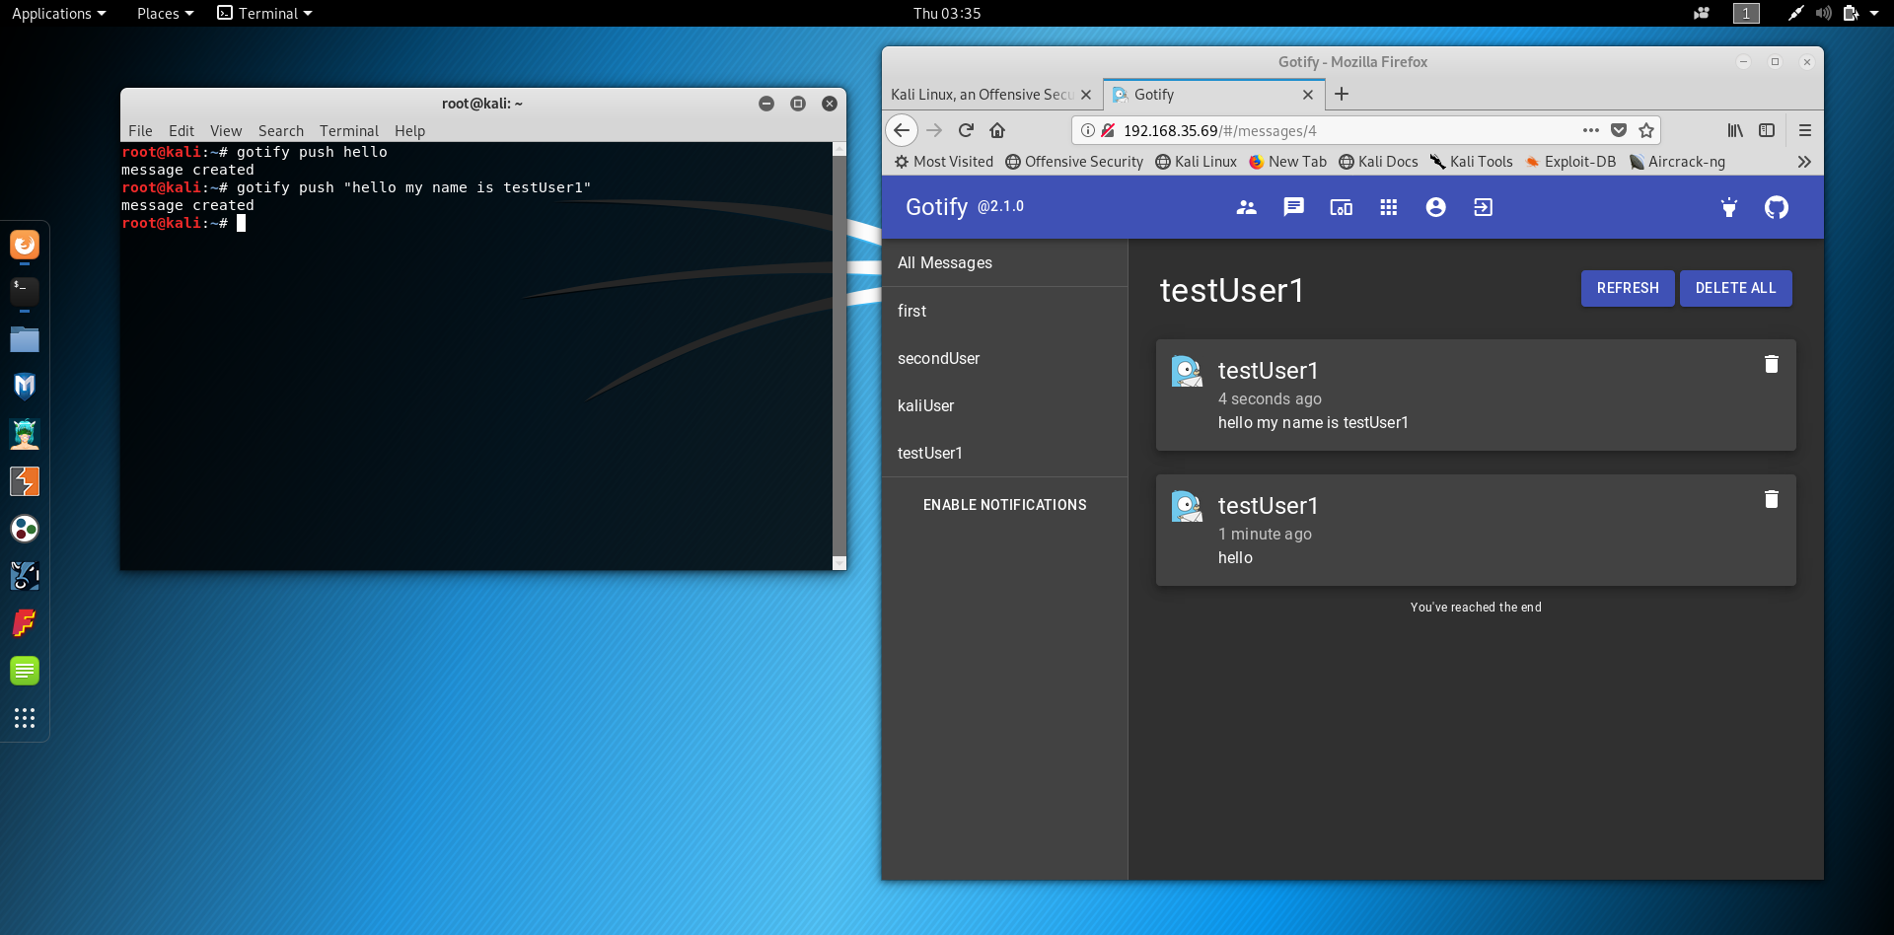Open Most Visited bookmark
1894x935 pixels.
943,162
